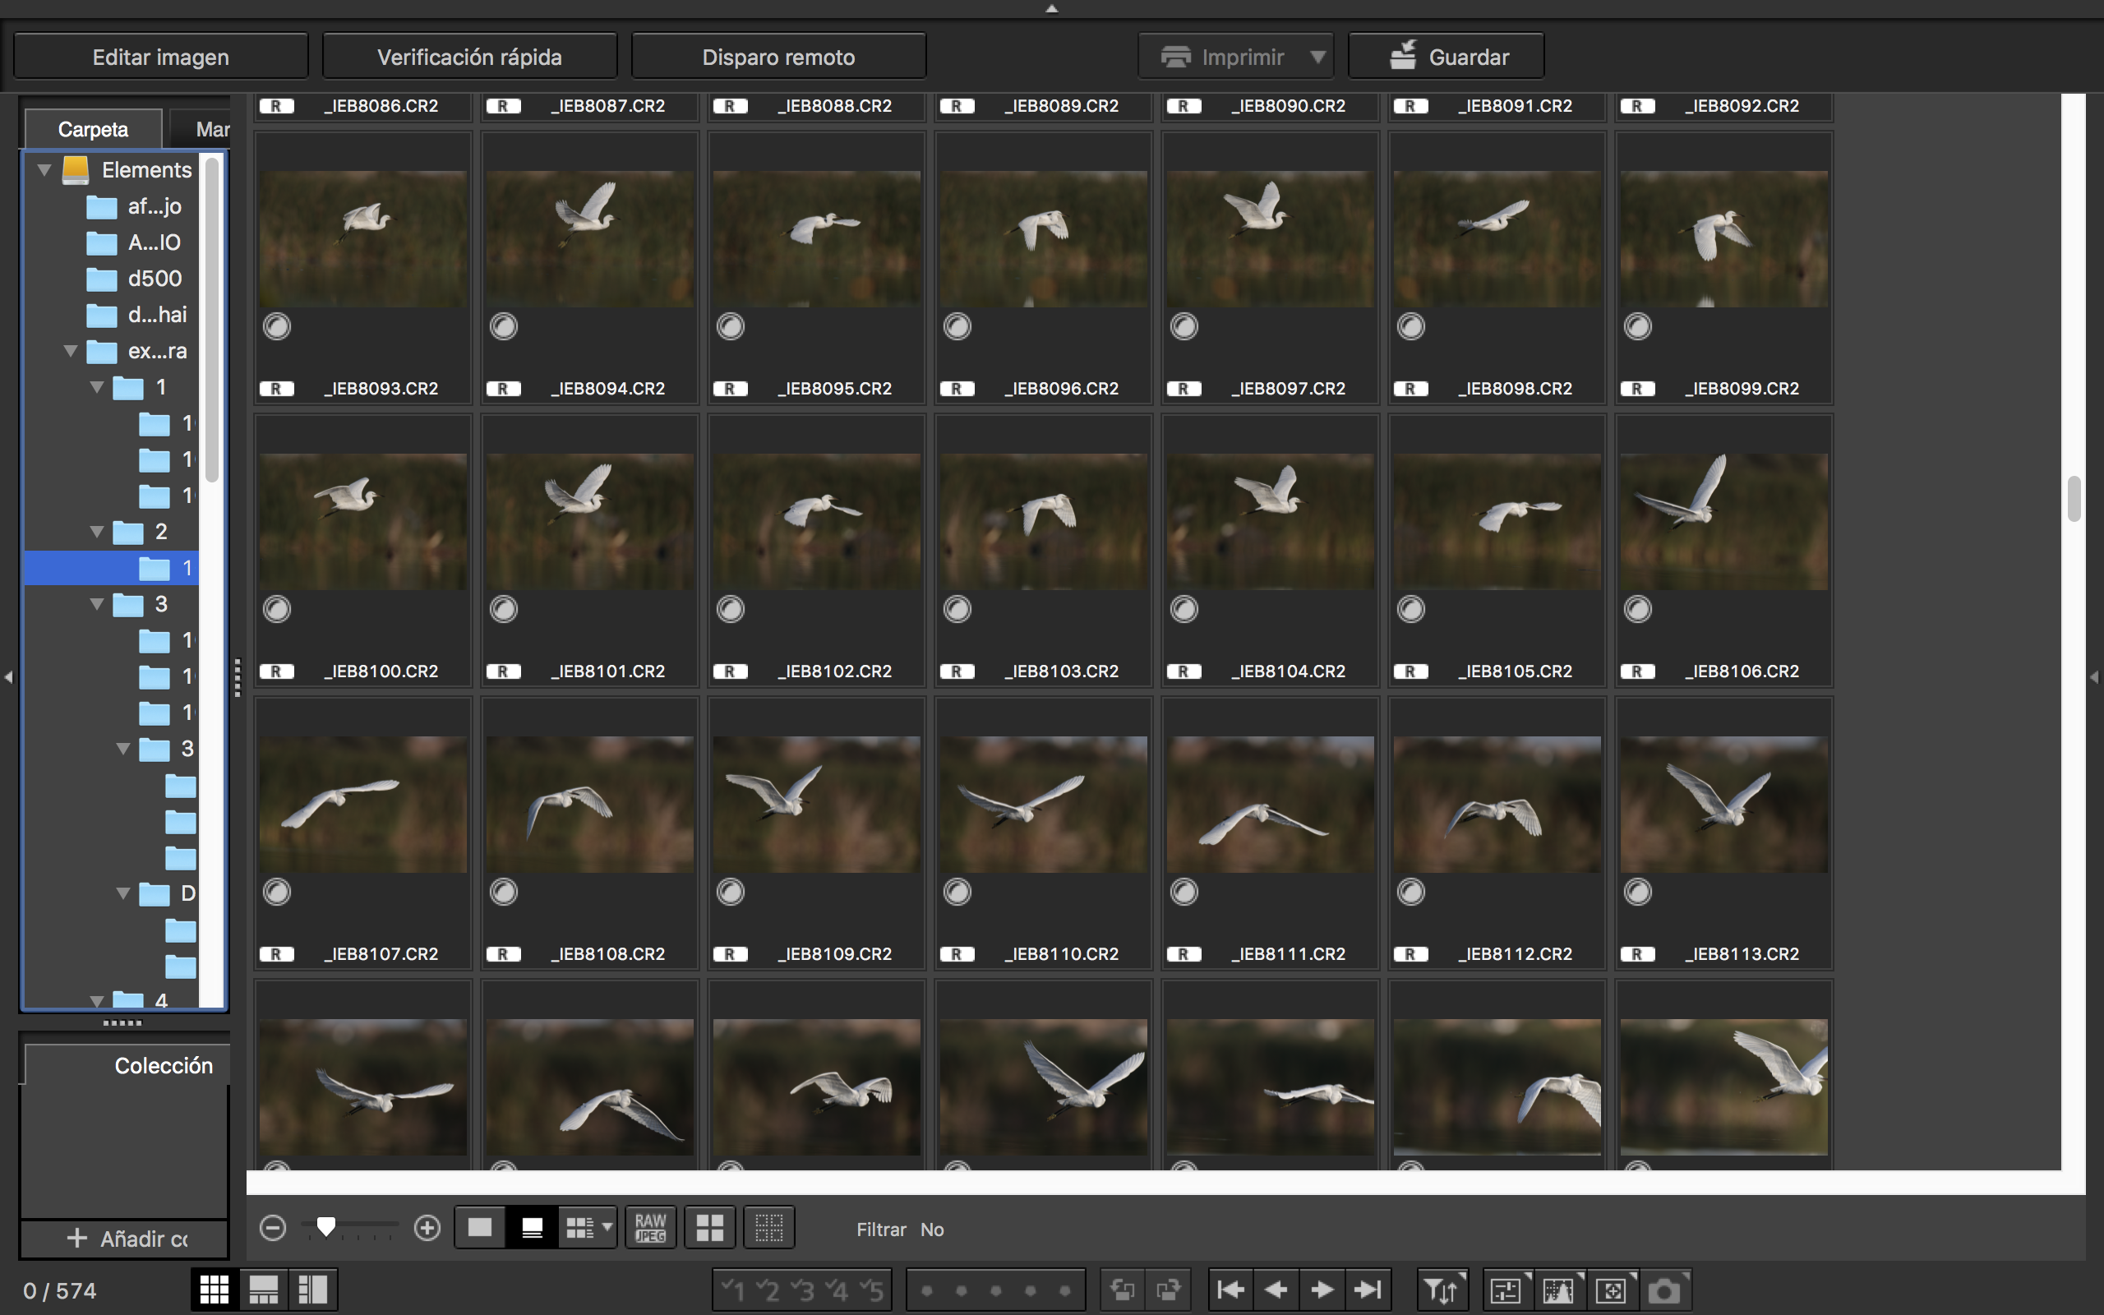Open thumbnail with information dropdown arrow
Image resolution: width=2104 pixels, height=1315 pixels.
607,1227
